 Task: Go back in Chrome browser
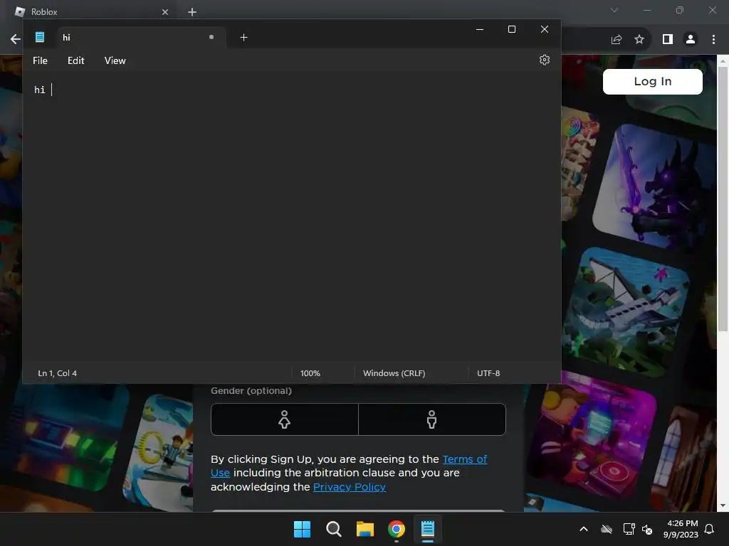(x=16, y=39)
